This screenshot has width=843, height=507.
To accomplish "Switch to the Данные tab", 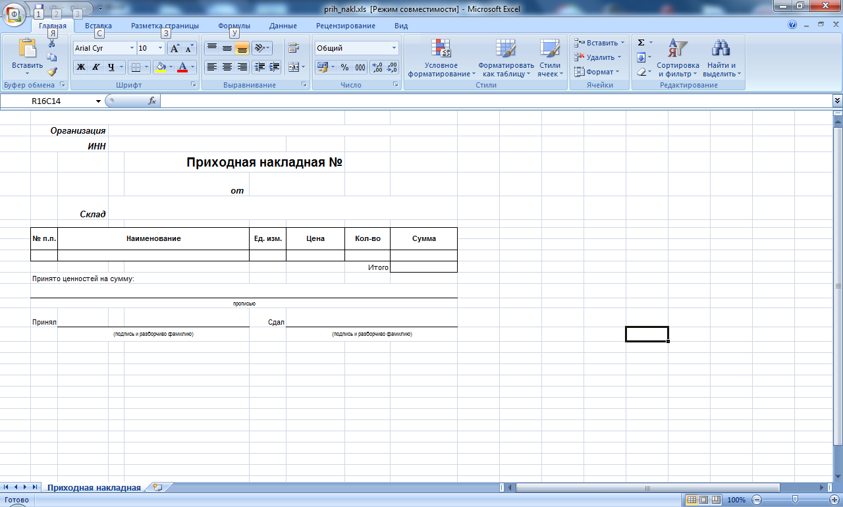I will pos(283,26).
